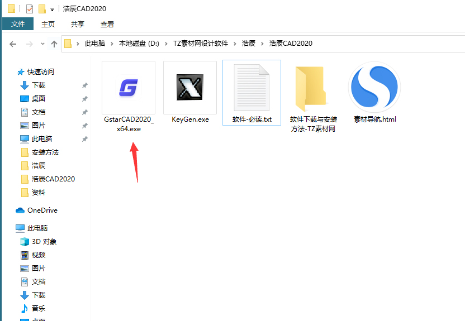Expand the chevron after 本地磁盘 (D:)
Screen dimensions: 465x321
click(x=166, y=44)
